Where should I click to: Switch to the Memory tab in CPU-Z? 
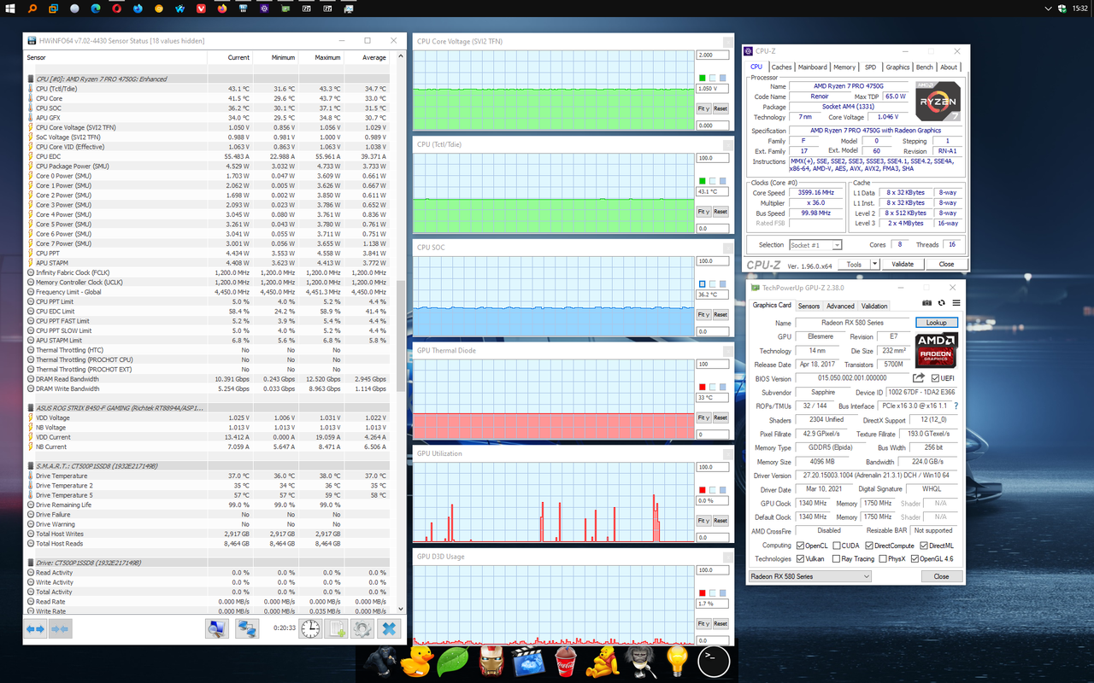(x=844, y=67)
